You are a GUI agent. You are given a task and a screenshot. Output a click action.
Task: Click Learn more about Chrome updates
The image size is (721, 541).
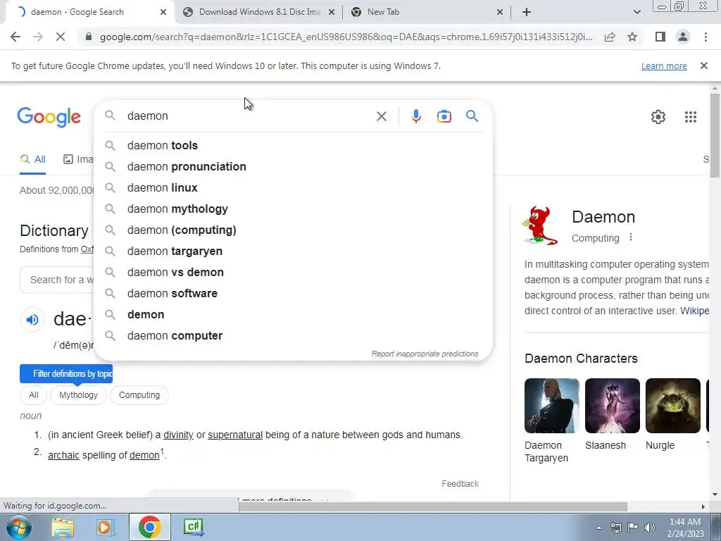tap(664, 66)
